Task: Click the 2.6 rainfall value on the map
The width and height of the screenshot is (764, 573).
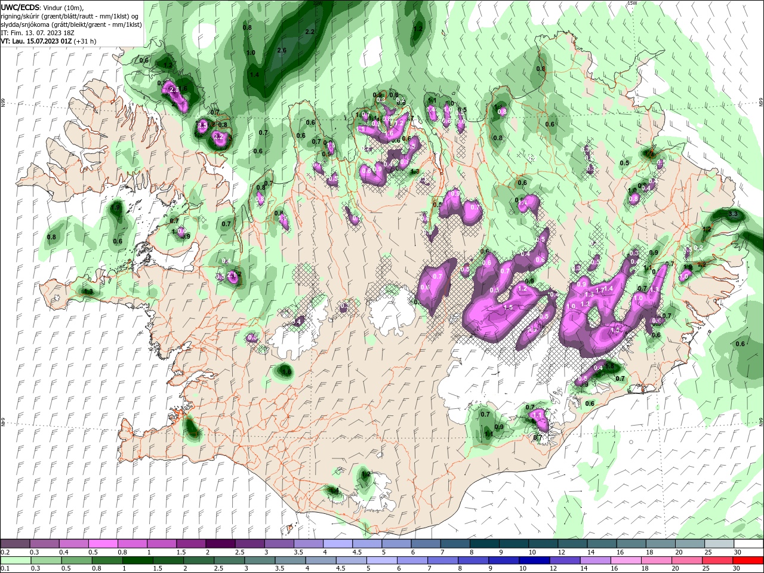Action: tap(282, 50)
